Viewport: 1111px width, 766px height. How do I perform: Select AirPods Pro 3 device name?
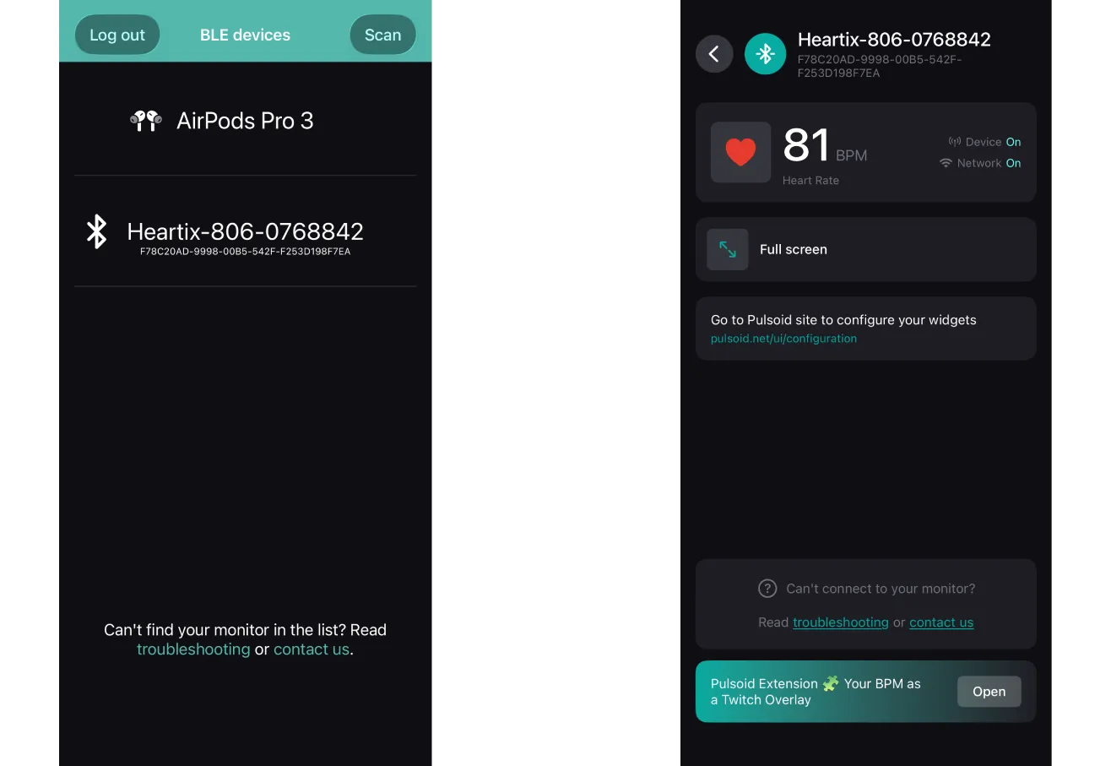(x=245, y=121)
